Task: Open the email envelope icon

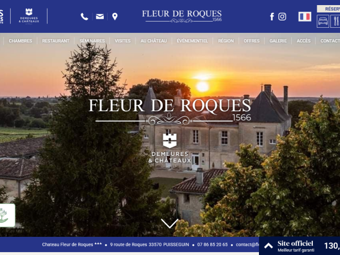Action: 100,16
